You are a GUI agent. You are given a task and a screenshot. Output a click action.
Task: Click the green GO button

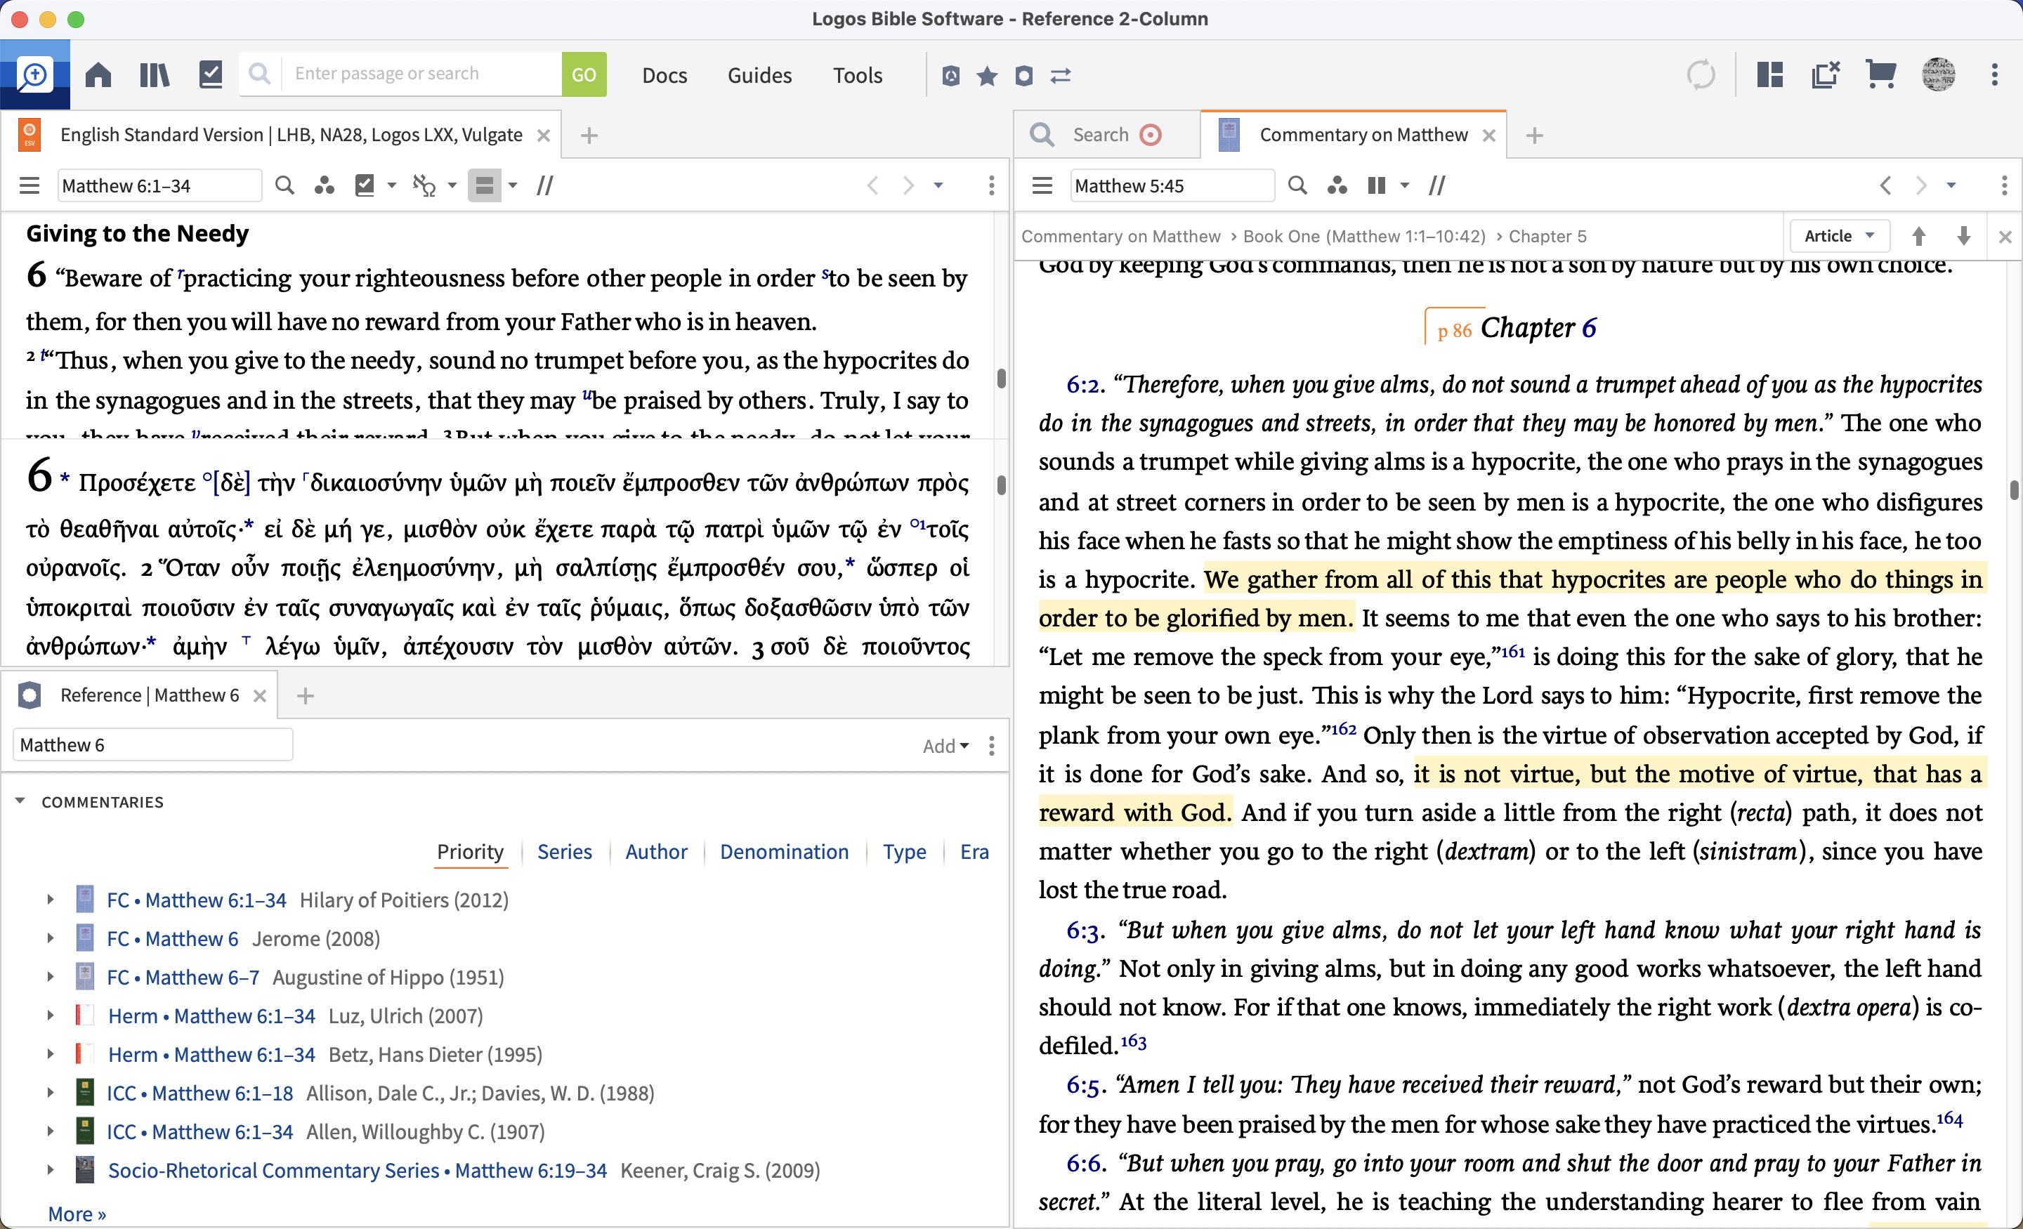[584, 74]
